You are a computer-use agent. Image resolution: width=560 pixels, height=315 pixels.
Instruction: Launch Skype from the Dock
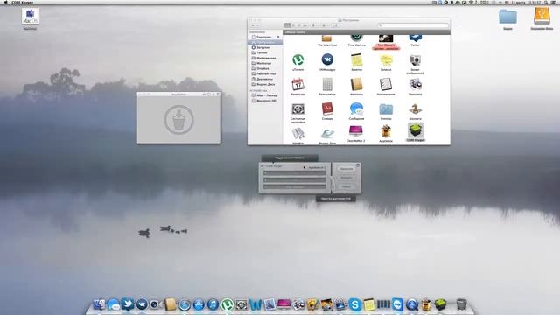(x=355, y=304)
